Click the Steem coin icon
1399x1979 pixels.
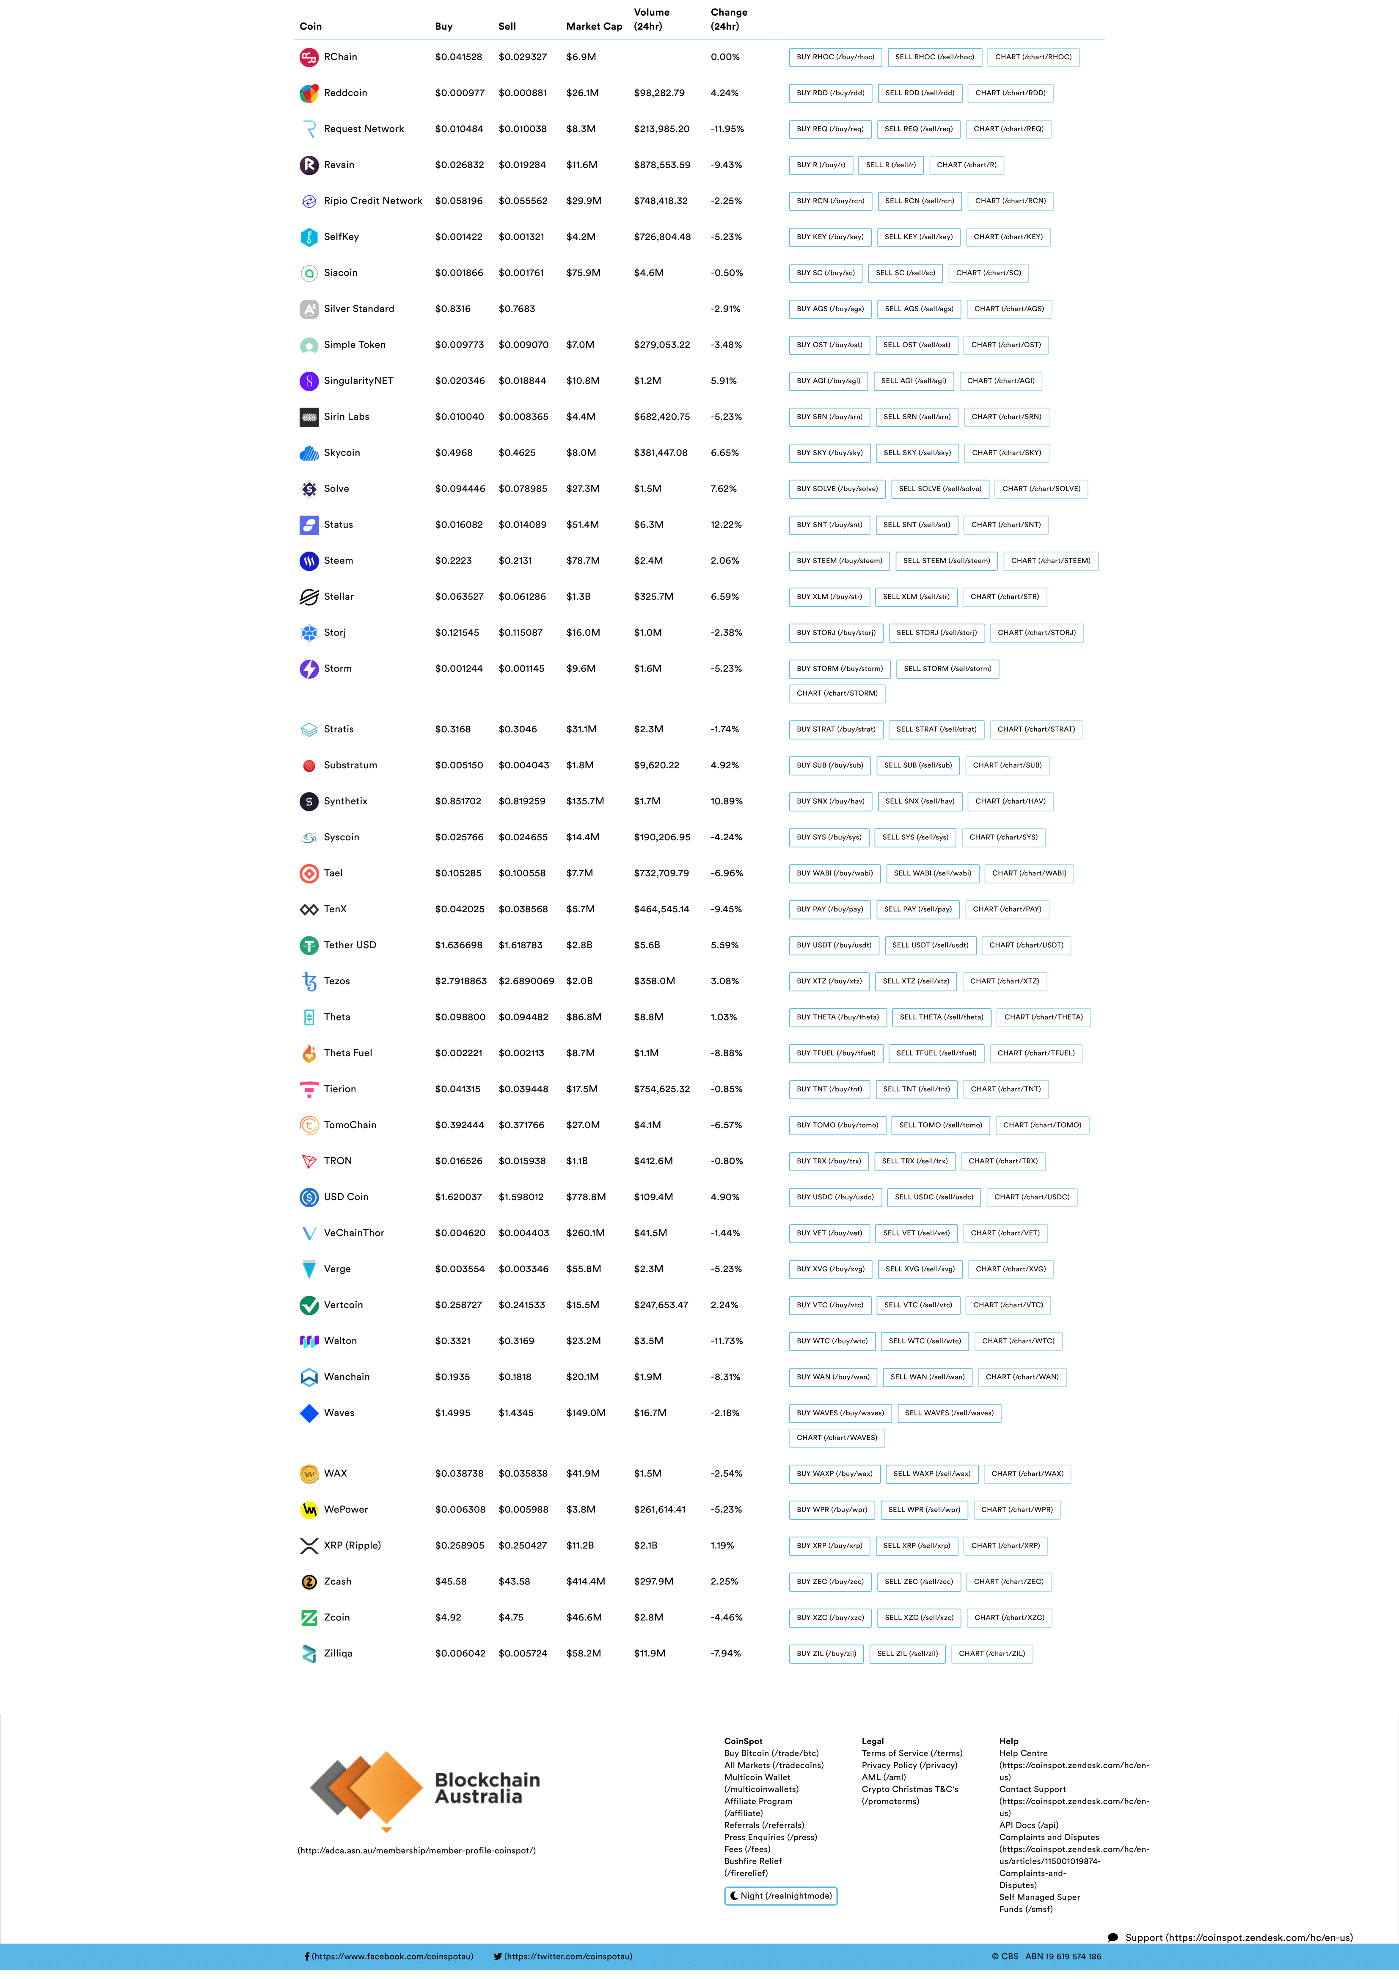click(x=308, y=561)
